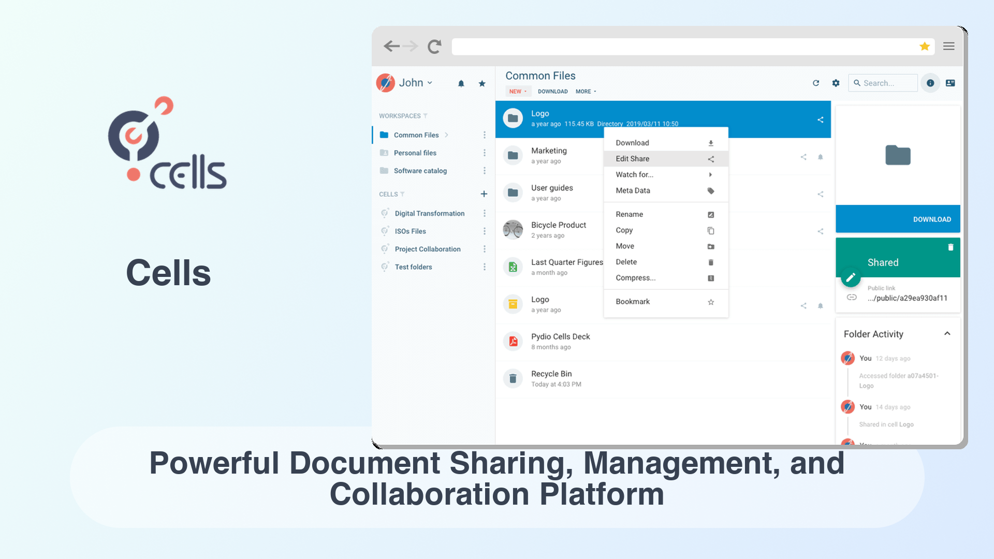Expand the Common Files tree item
This screenshot has height=559, width=994.
tap(447, 135)
